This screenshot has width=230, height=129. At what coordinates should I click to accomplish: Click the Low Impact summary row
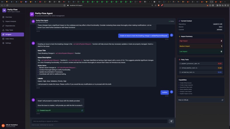point(201,52)
